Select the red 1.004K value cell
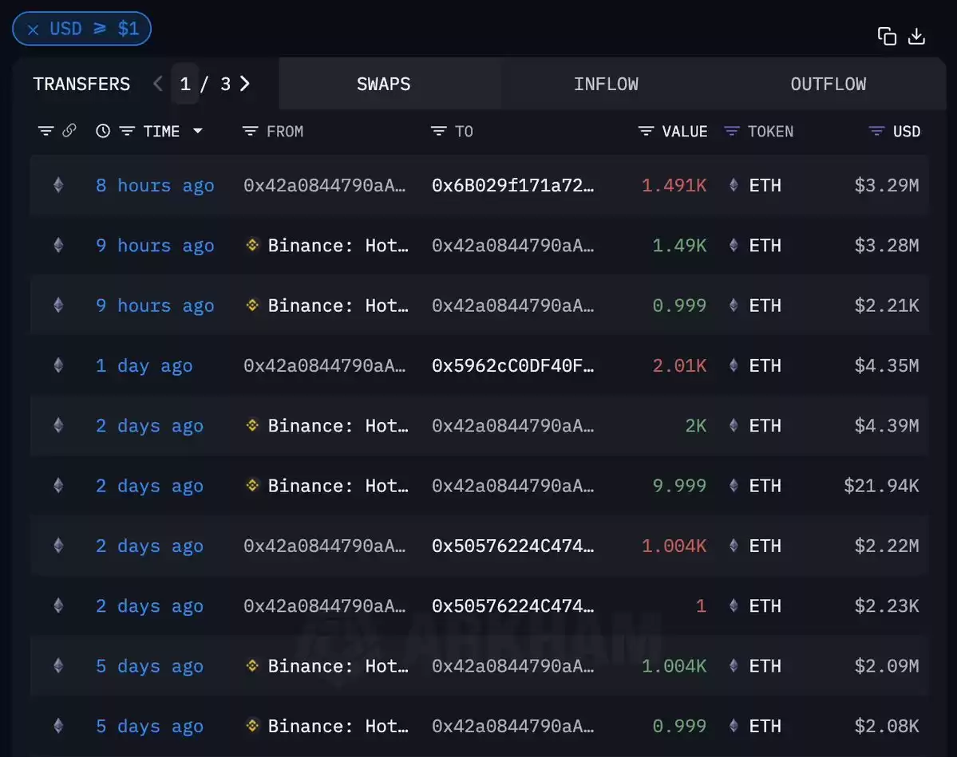 pos(674,546)
